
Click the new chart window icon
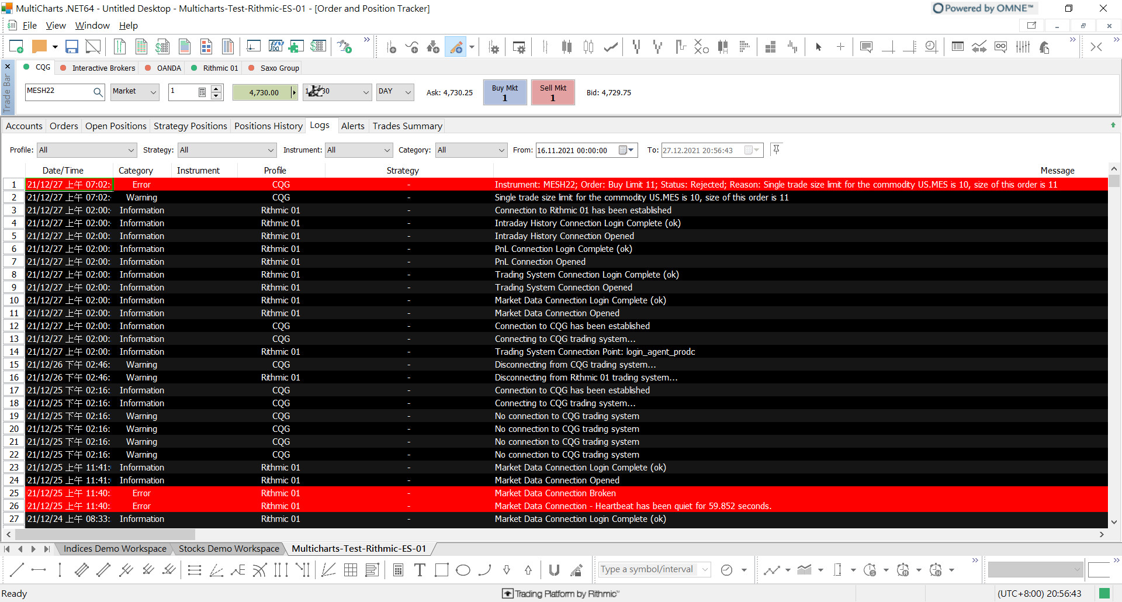tap(16, 47)
